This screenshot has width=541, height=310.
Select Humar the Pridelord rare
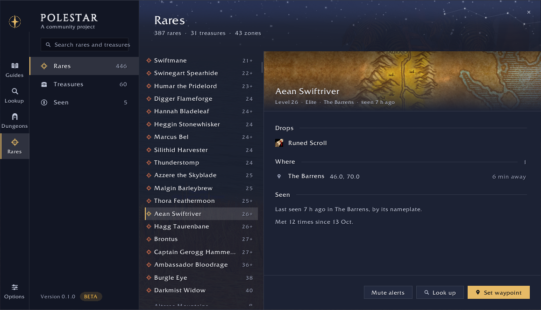201,86
